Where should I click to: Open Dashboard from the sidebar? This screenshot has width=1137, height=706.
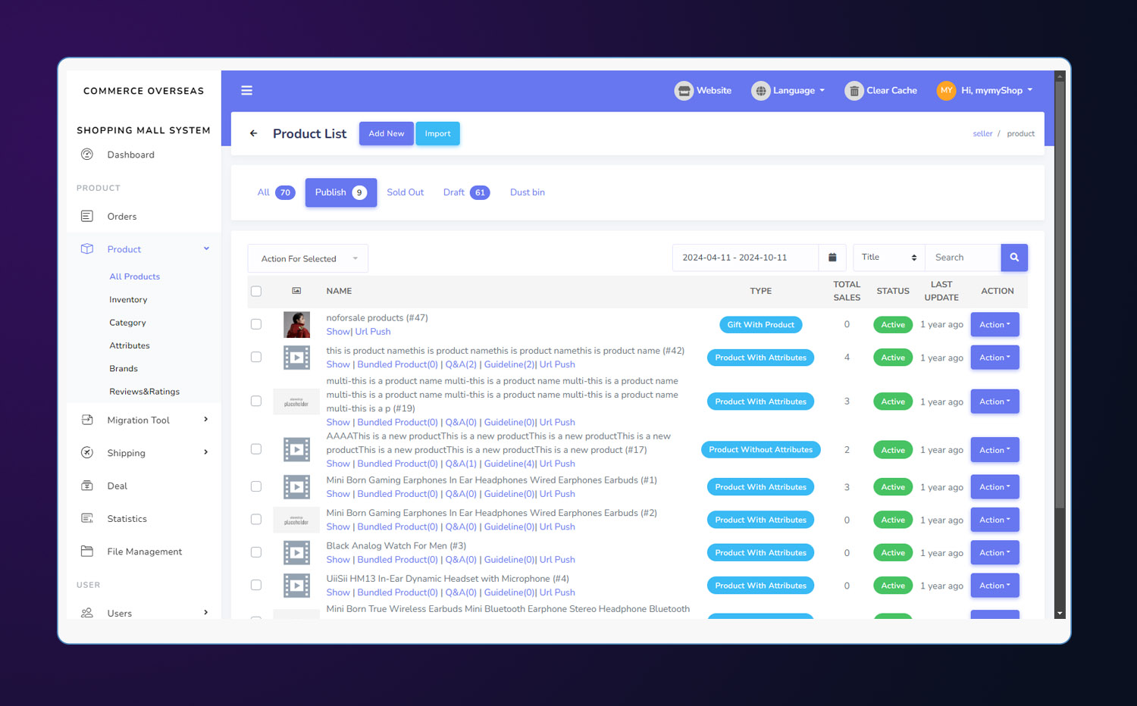(130, 155)
